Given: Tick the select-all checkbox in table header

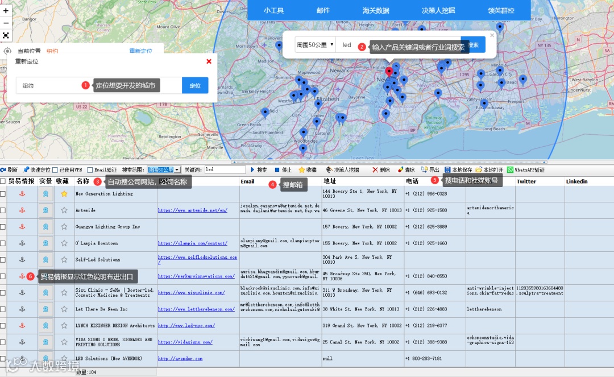Looking at the screenshot, I should tap(3, 181).
